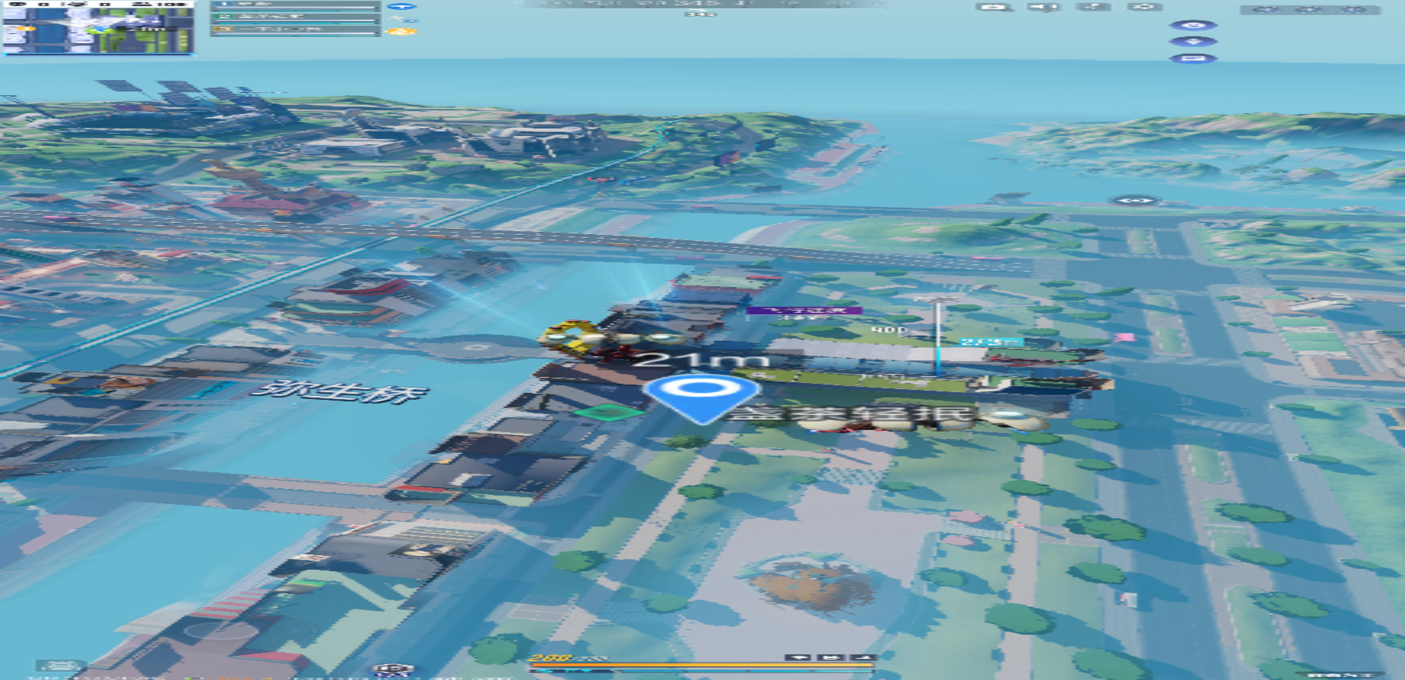
Task: Select teammate three status bar
Action: [296, 30]
